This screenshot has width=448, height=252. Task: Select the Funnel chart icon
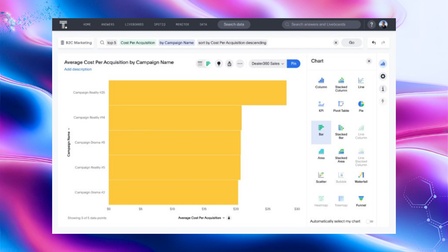(x=361, y=201)
